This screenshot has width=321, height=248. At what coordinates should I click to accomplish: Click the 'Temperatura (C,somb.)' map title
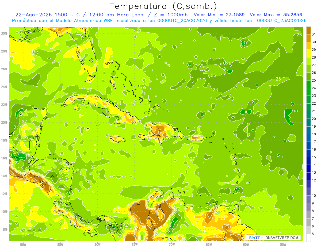pyautogui.click(x=163, y=6)
